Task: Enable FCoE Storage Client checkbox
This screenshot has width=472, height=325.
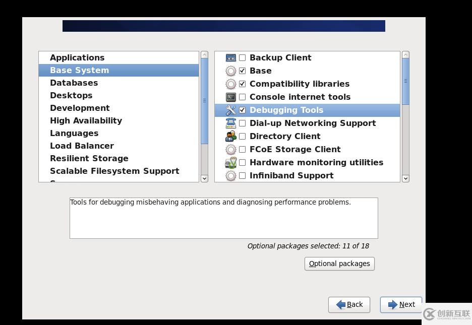Action: (x=243, y=150)
